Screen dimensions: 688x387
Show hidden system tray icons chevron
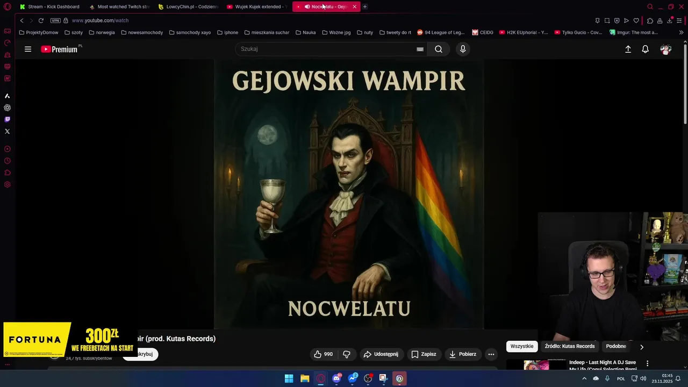(584, 378)
